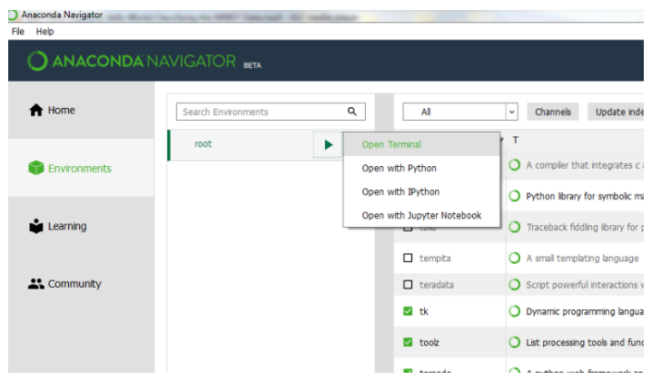Screen dimensions: 652x381
Task: Click the 'Dynamic programming langua' description
Action: [x=585, y=311]
